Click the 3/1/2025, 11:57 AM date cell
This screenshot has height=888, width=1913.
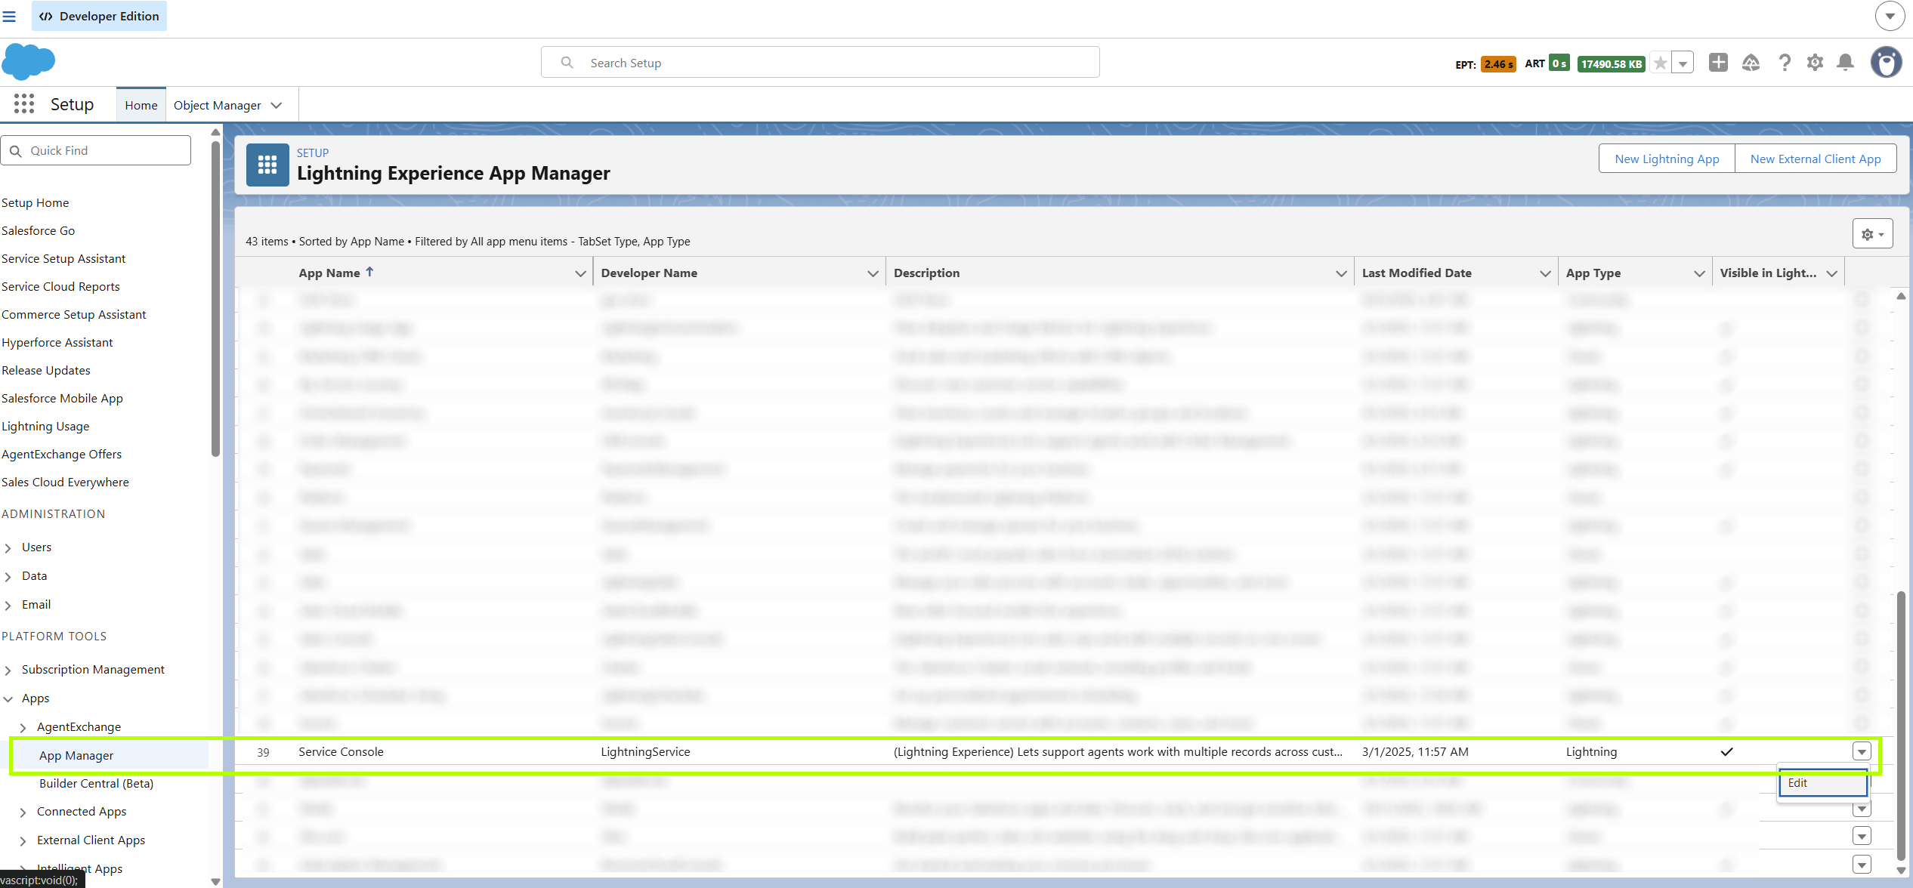1415,751
